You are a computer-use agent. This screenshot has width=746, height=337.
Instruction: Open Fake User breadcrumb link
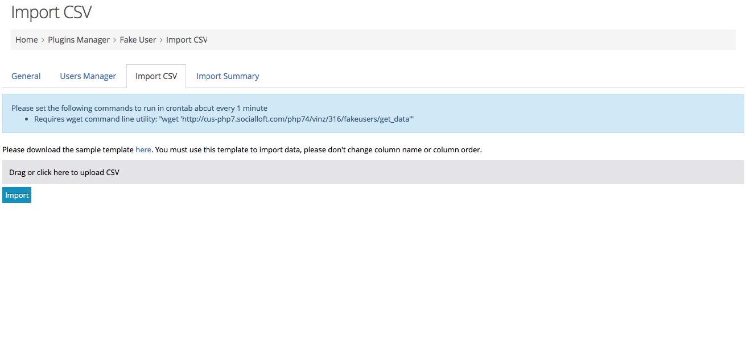pos(138,40)
